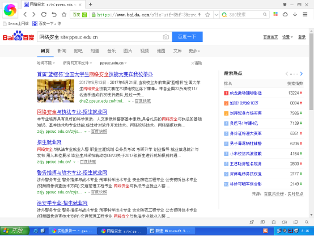Open the ppsuc.edu.cn site filter dropdown

[x=113, y=63]
